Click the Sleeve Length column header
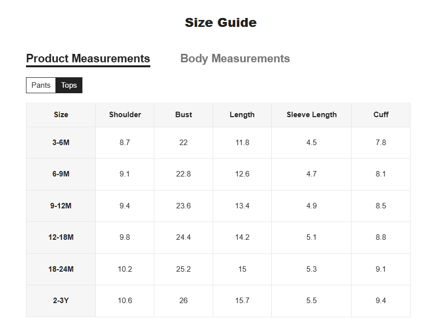 click(311, 115)
